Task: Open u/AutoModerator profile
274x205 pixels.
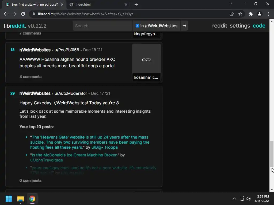Action: pos(71,93)
